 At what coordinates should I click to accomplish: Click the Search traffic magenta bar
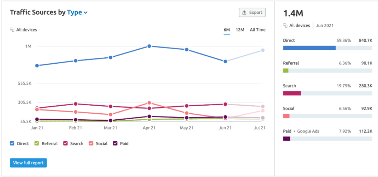pos(292,93)
